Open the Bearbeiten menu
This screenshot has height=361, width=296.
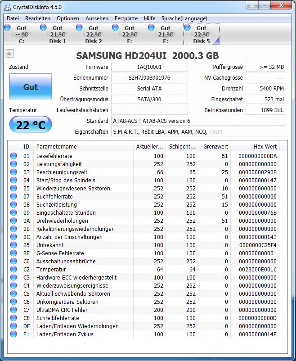click(x=37, y=18)
